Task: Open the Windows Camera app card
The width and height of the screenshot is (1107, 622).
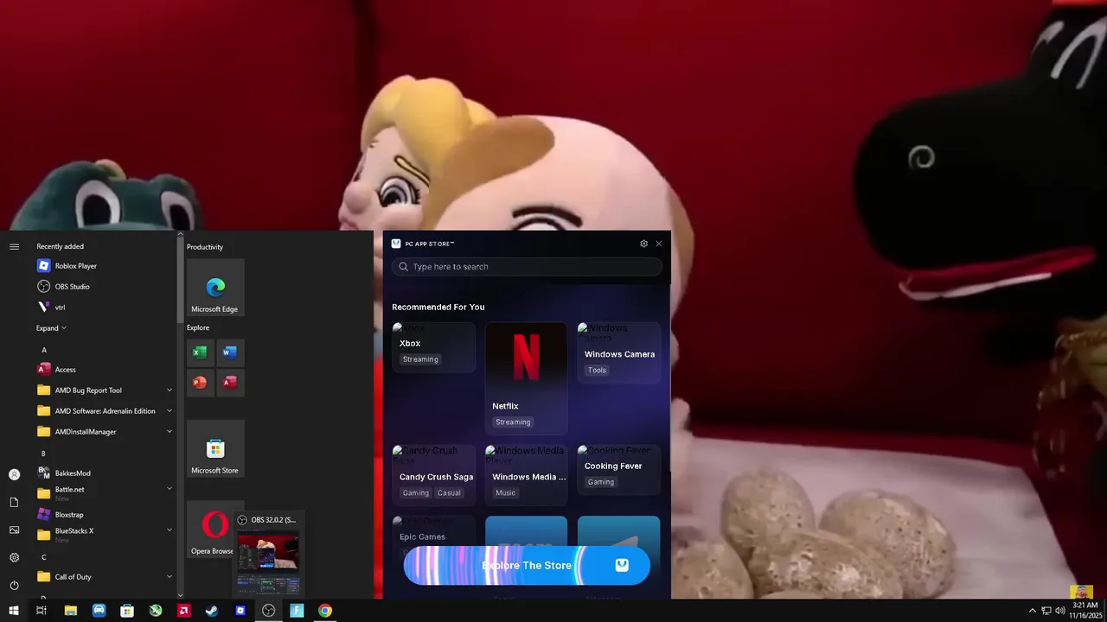Action: click(x=618, y=352)
